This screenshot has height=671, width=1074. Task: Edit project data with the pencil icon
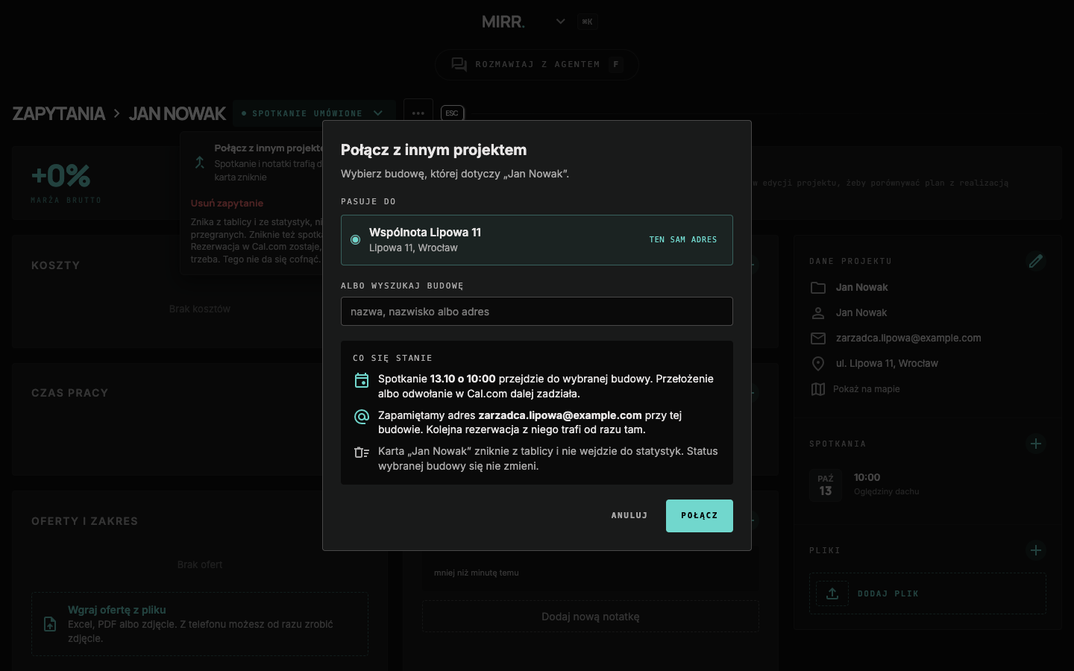[x=1035, y=261]
